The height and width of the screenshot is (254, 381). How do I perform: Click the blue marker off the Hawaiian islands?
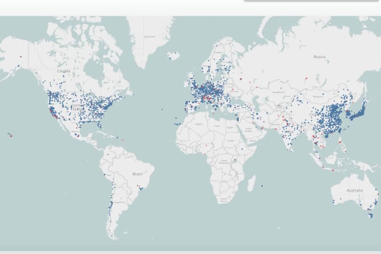coord(8,134)
